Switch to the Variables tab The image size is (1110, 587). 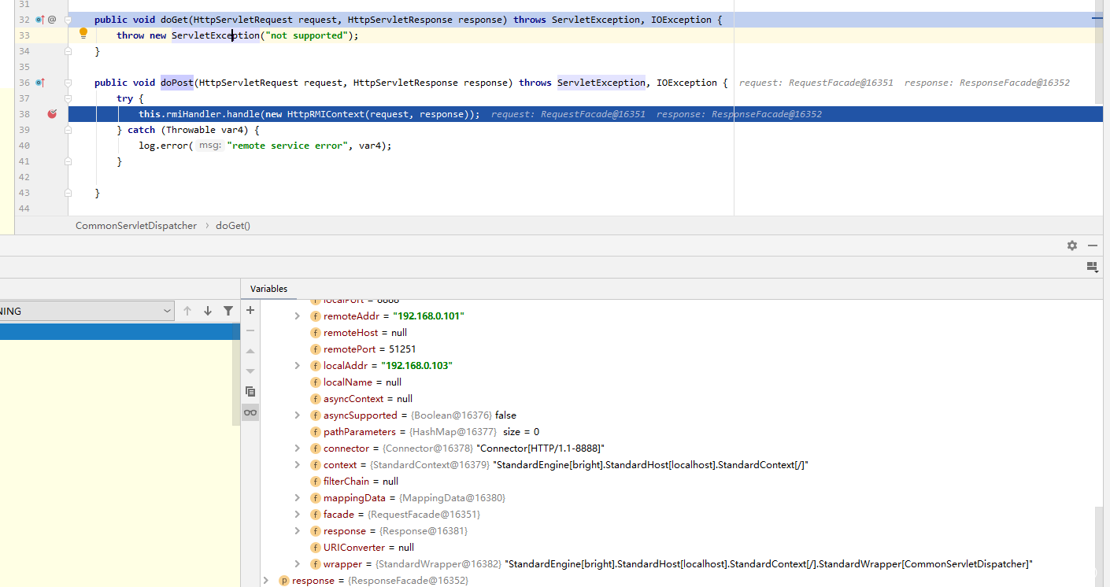[x=268, y=289]
